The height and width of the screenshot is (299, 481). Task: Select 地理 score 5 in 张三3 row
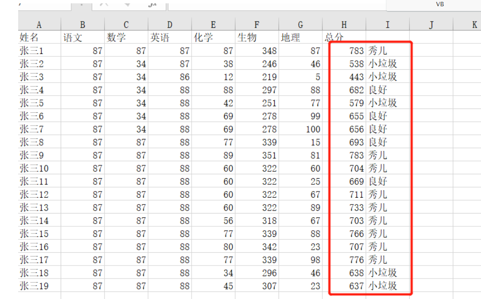click(x=300, y=76)
